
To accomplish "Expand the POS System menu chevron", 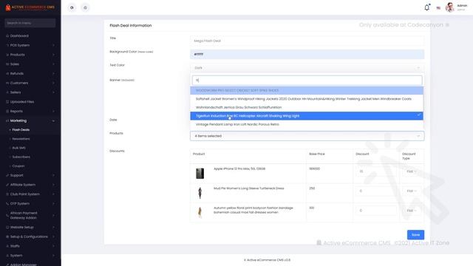I will coord(53,45).
